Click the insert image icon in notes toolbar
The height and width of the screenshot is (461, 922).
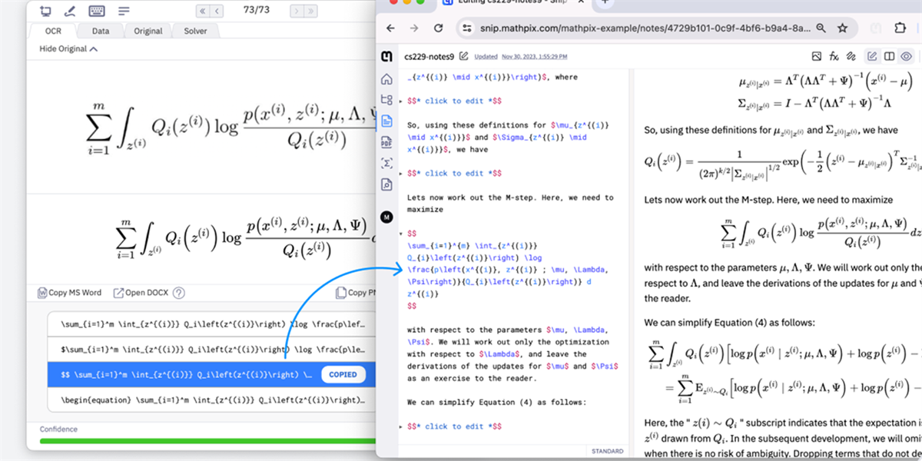click(816, 55)
